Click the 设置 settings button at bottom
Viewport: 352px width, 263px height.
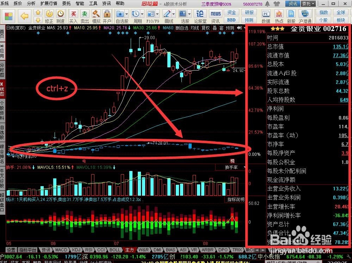point(11,250)
